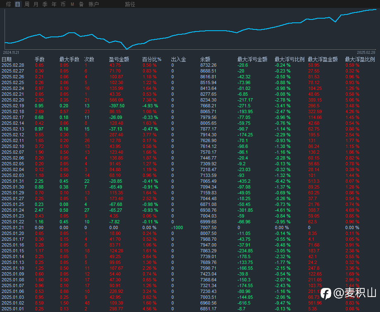The height and width of the screenshot is (312, 380).
Task: Open the M tab
Action: tap(72, 4)
